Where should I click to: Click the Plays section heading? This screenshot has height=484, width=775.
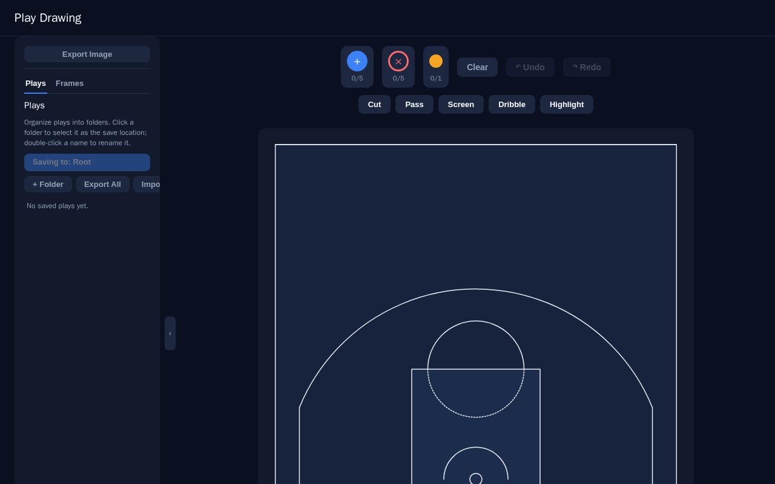(35, 105)
